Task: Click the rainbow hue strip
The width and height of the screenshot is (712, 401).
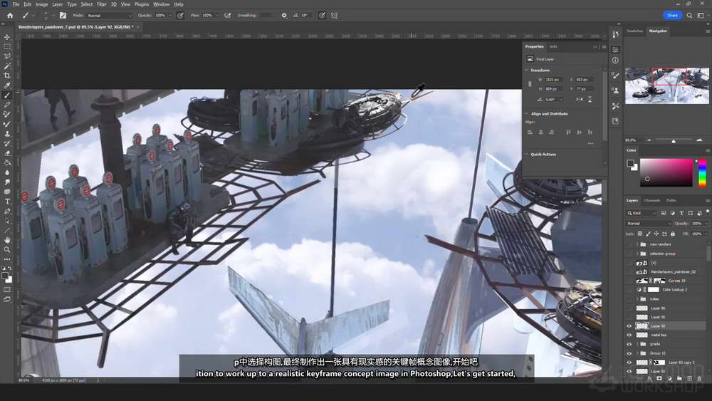Action: tap(702, 172)
